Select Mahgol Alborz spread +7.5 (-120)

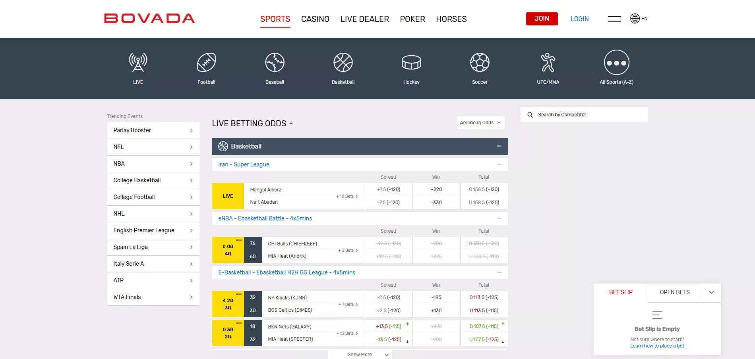pyautogui.click(x=389, y=189)
